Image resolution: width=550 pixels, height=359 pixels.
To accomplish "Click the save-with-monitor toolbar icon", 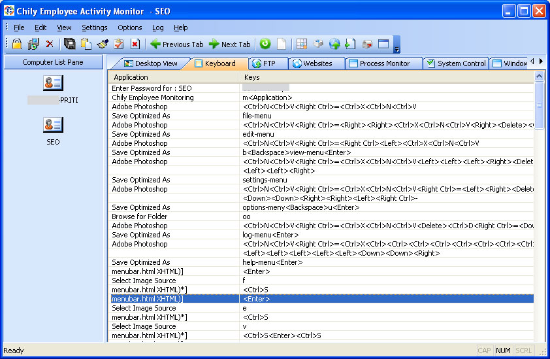I will click(x=34, y=44).
